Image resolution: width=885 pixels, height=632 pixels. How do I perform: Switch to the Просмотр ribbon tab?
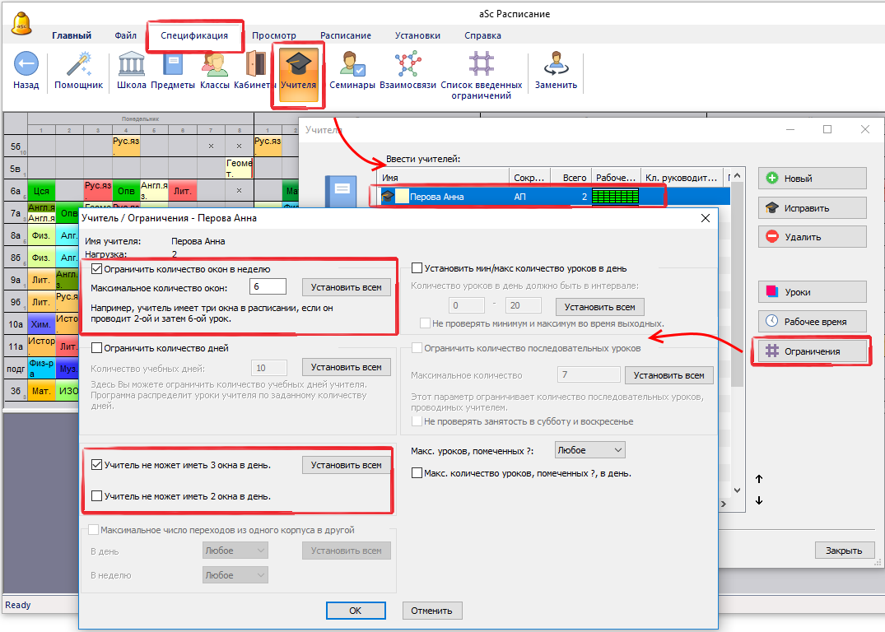[274, 35]
